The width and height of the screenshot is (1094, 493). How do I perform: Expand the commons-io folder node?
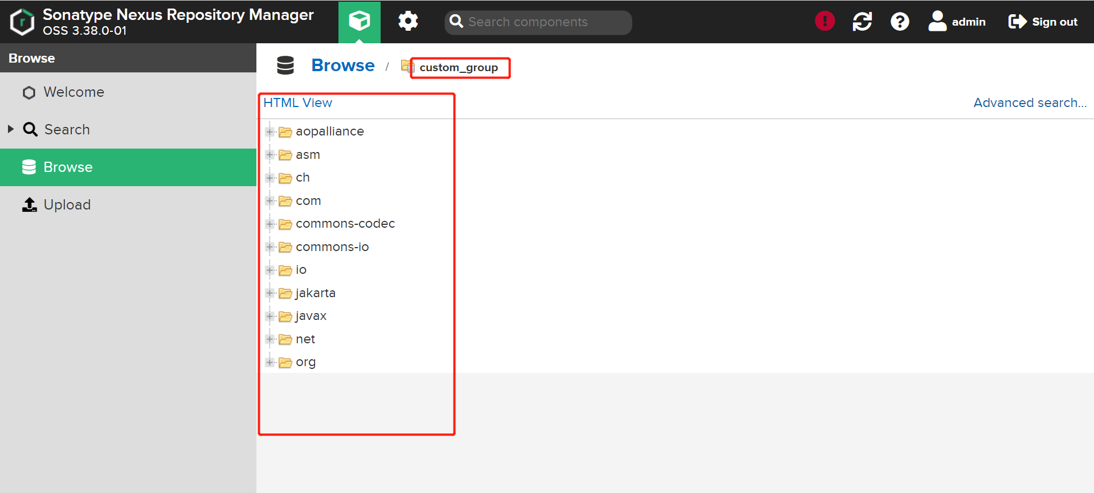click(x=270, y=247)
